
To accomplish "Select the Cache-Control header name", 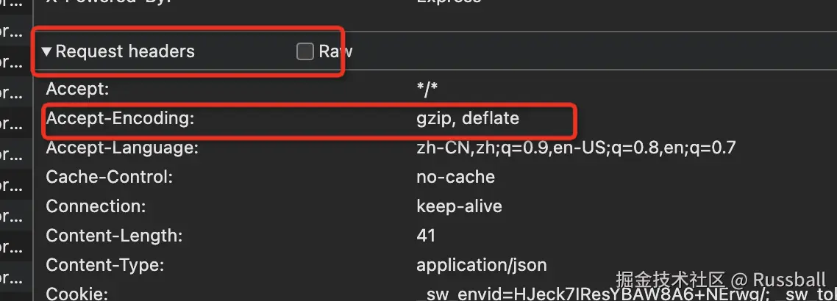I will click(110, 177).
